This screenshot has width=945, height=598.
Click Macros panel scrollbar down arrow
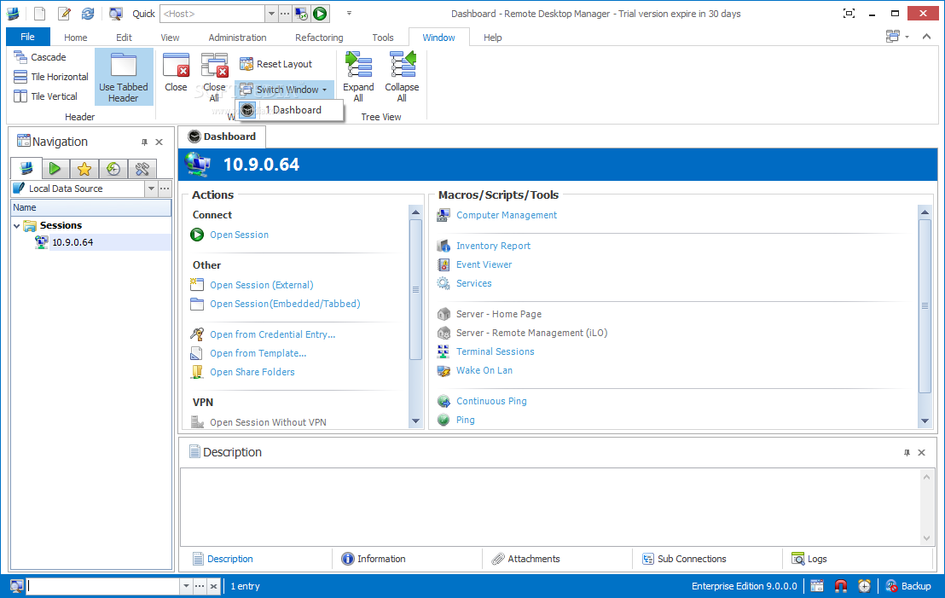[x=925, y=421]
